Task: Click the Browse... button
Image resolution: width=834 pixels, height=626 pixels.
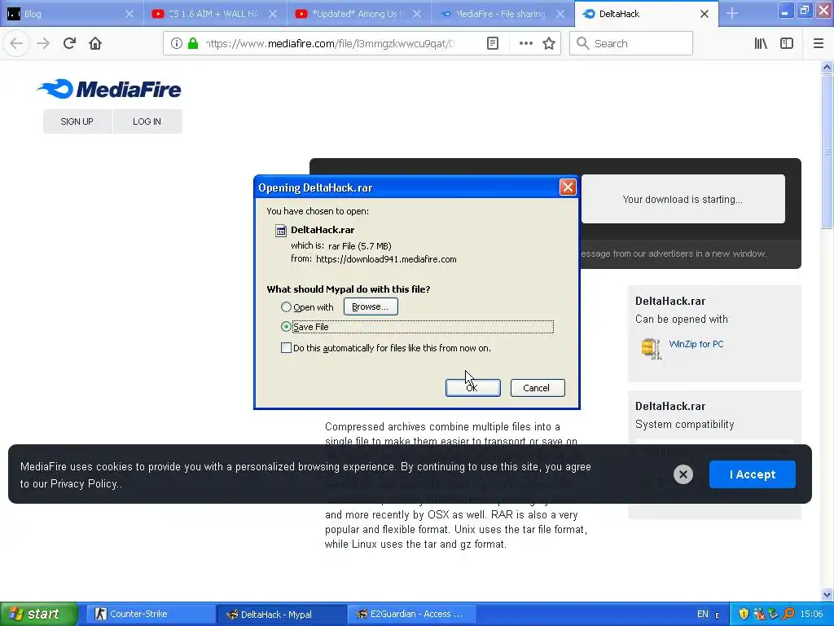Action: tap(371, 306)
